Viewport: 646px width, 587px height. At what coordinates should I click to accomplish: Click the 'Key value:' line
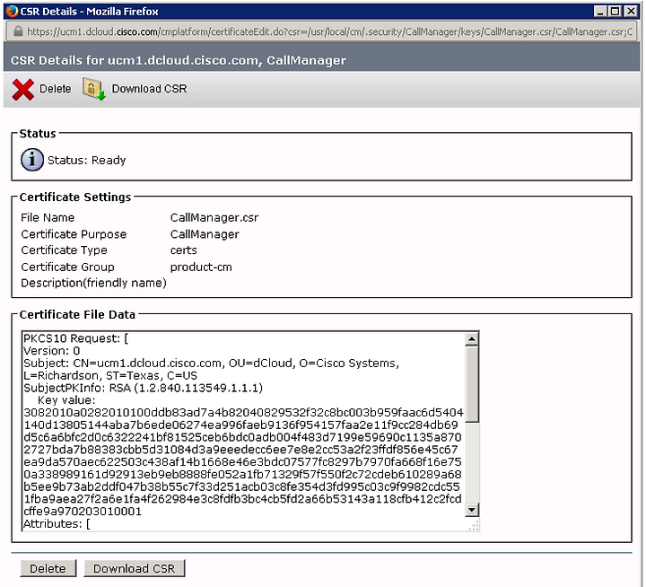(66, 400)
